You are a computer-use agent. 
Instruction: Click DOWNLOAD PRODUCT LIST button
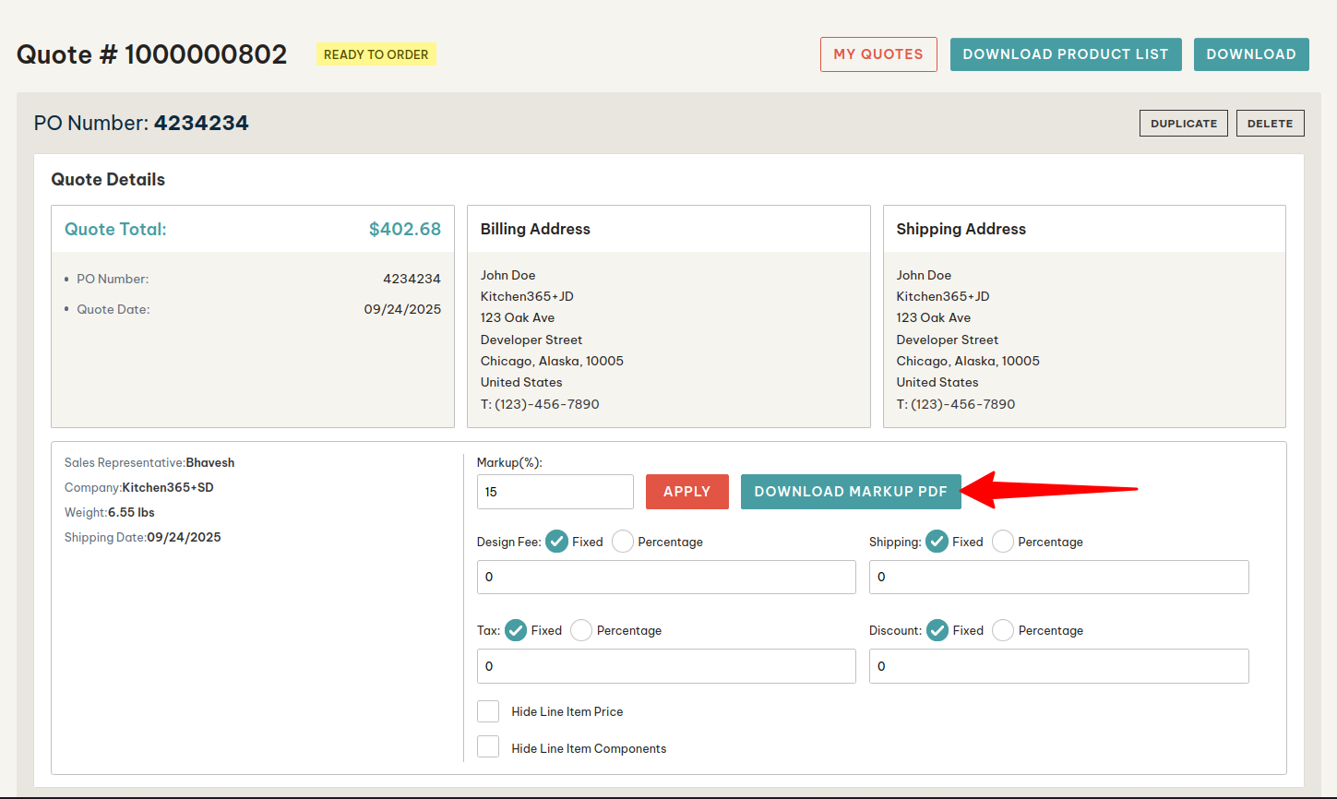pos(1065,54)
